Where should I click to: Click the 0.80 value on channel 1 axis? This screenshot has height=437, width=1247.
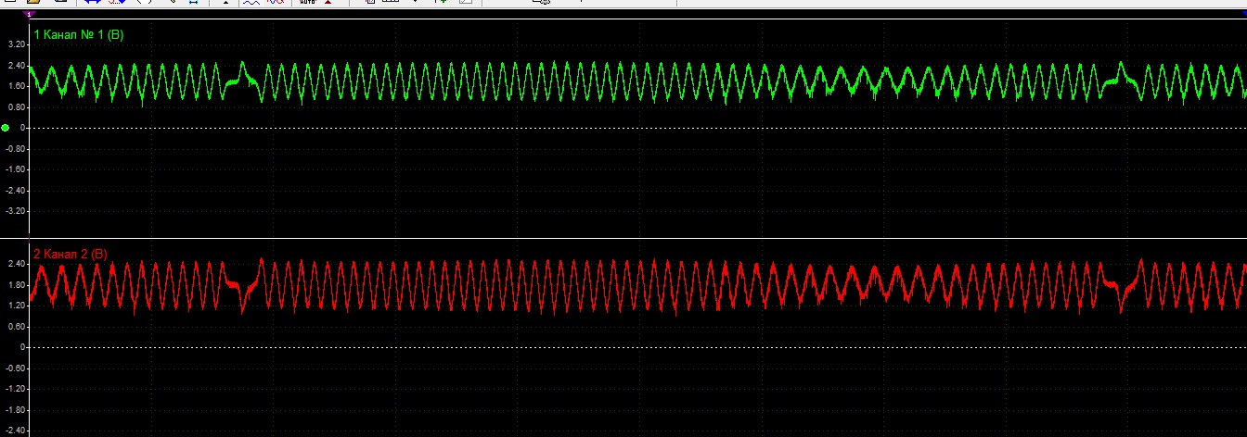click(x=15, y=107)
